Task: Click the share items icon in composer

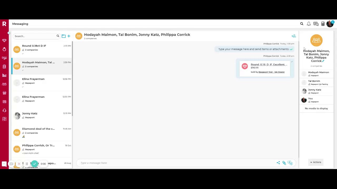Action: coord(278,163)
